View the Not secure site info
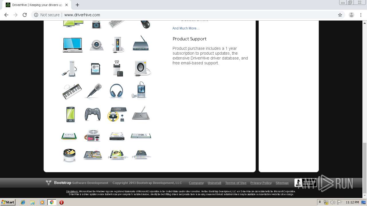The height and width of the screenshot is (206, 367). coord(47,15)
